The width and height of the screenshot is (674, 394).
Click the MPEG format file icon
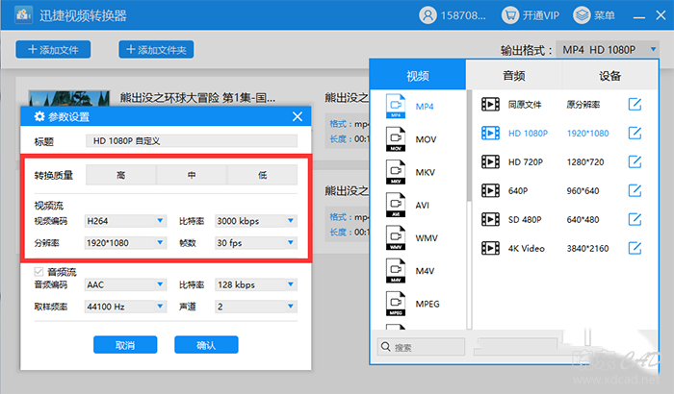click(396, 304)
